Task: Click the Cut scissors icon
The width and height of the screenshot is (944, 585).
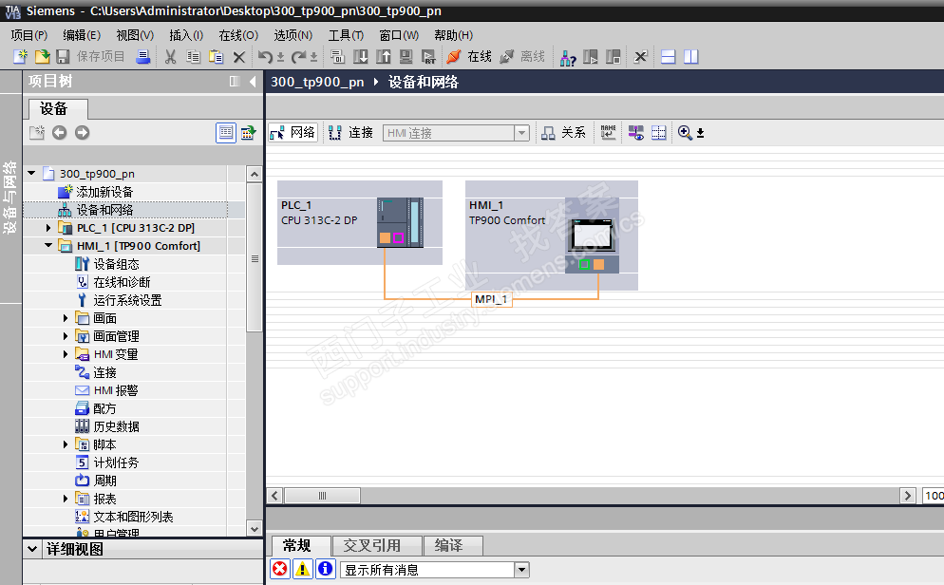Action: pyautogui.click(x=170, y=57)
